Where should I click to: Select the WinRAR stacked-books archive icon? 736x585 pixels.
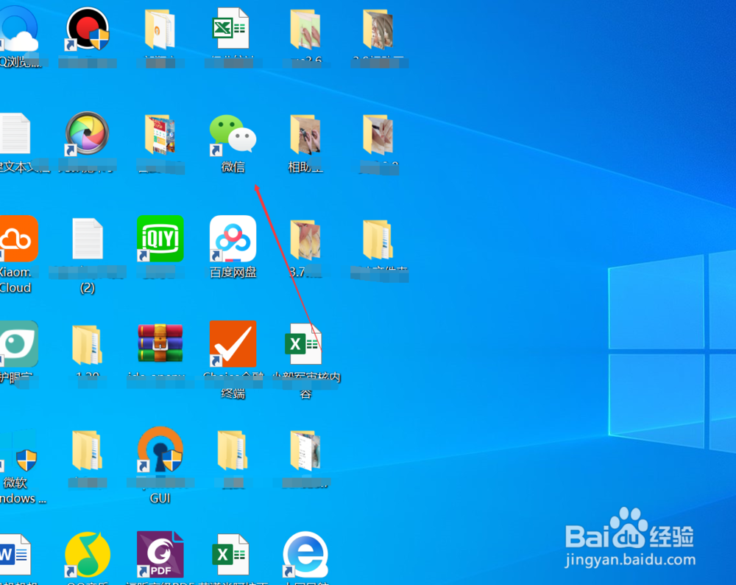pyautogui.click(x=160, y=343)
